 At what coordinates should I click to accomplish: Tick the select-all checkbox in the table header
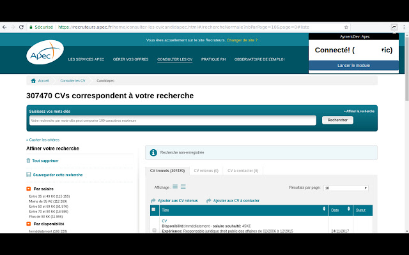(153, 209)
